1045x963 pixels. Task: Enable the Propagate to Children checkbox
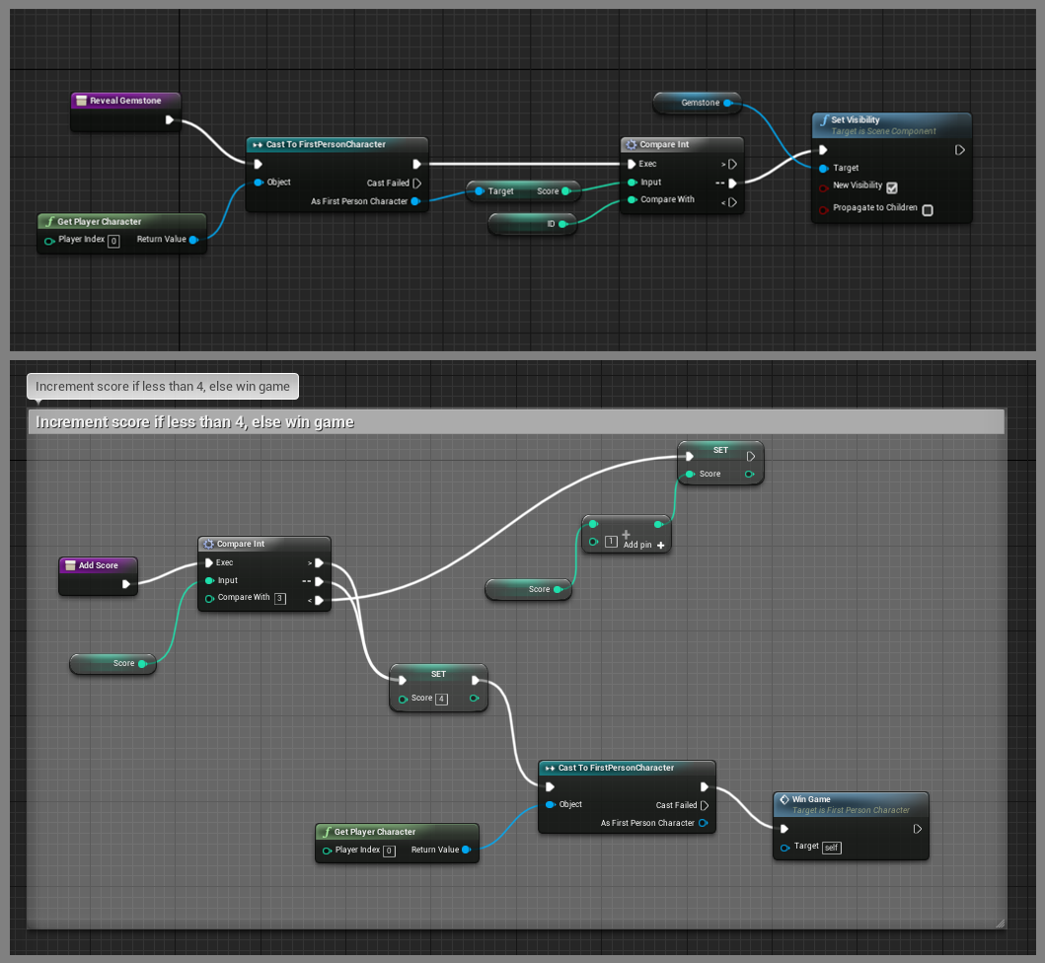point(928,209)
